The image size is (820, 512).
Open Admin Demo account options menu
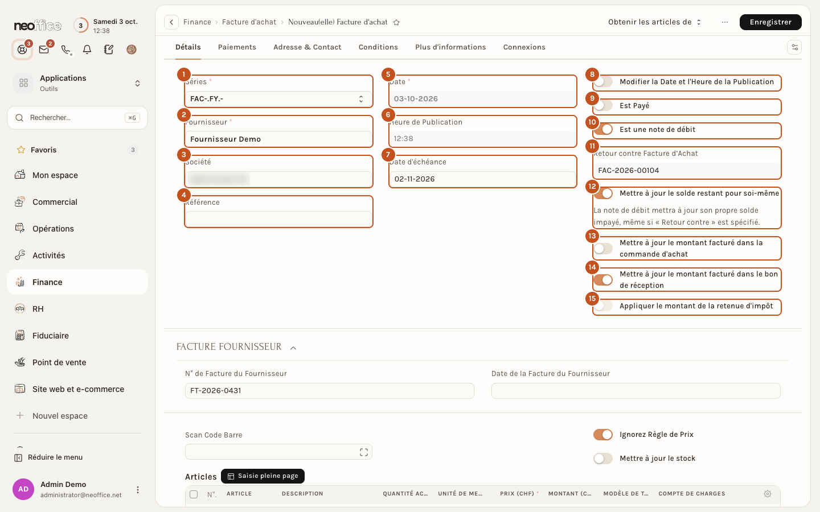138,490
